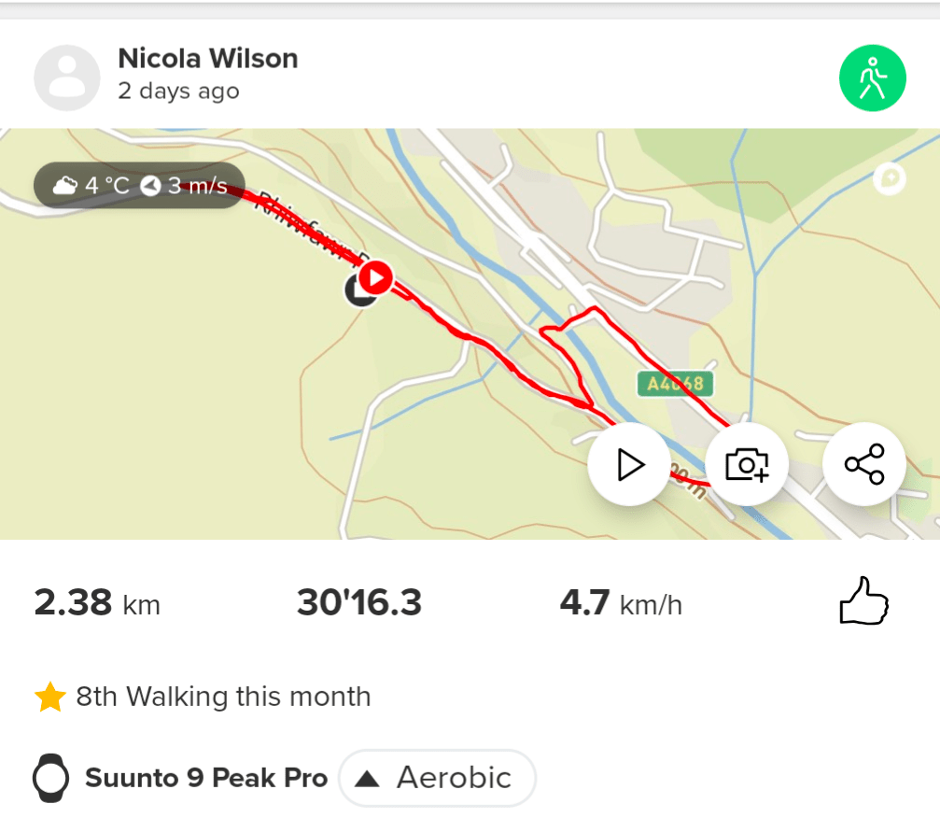The height and width of the screenshot is (832, 940).
Task: Tap the gold star achievement icon
Action: (49, 697)
